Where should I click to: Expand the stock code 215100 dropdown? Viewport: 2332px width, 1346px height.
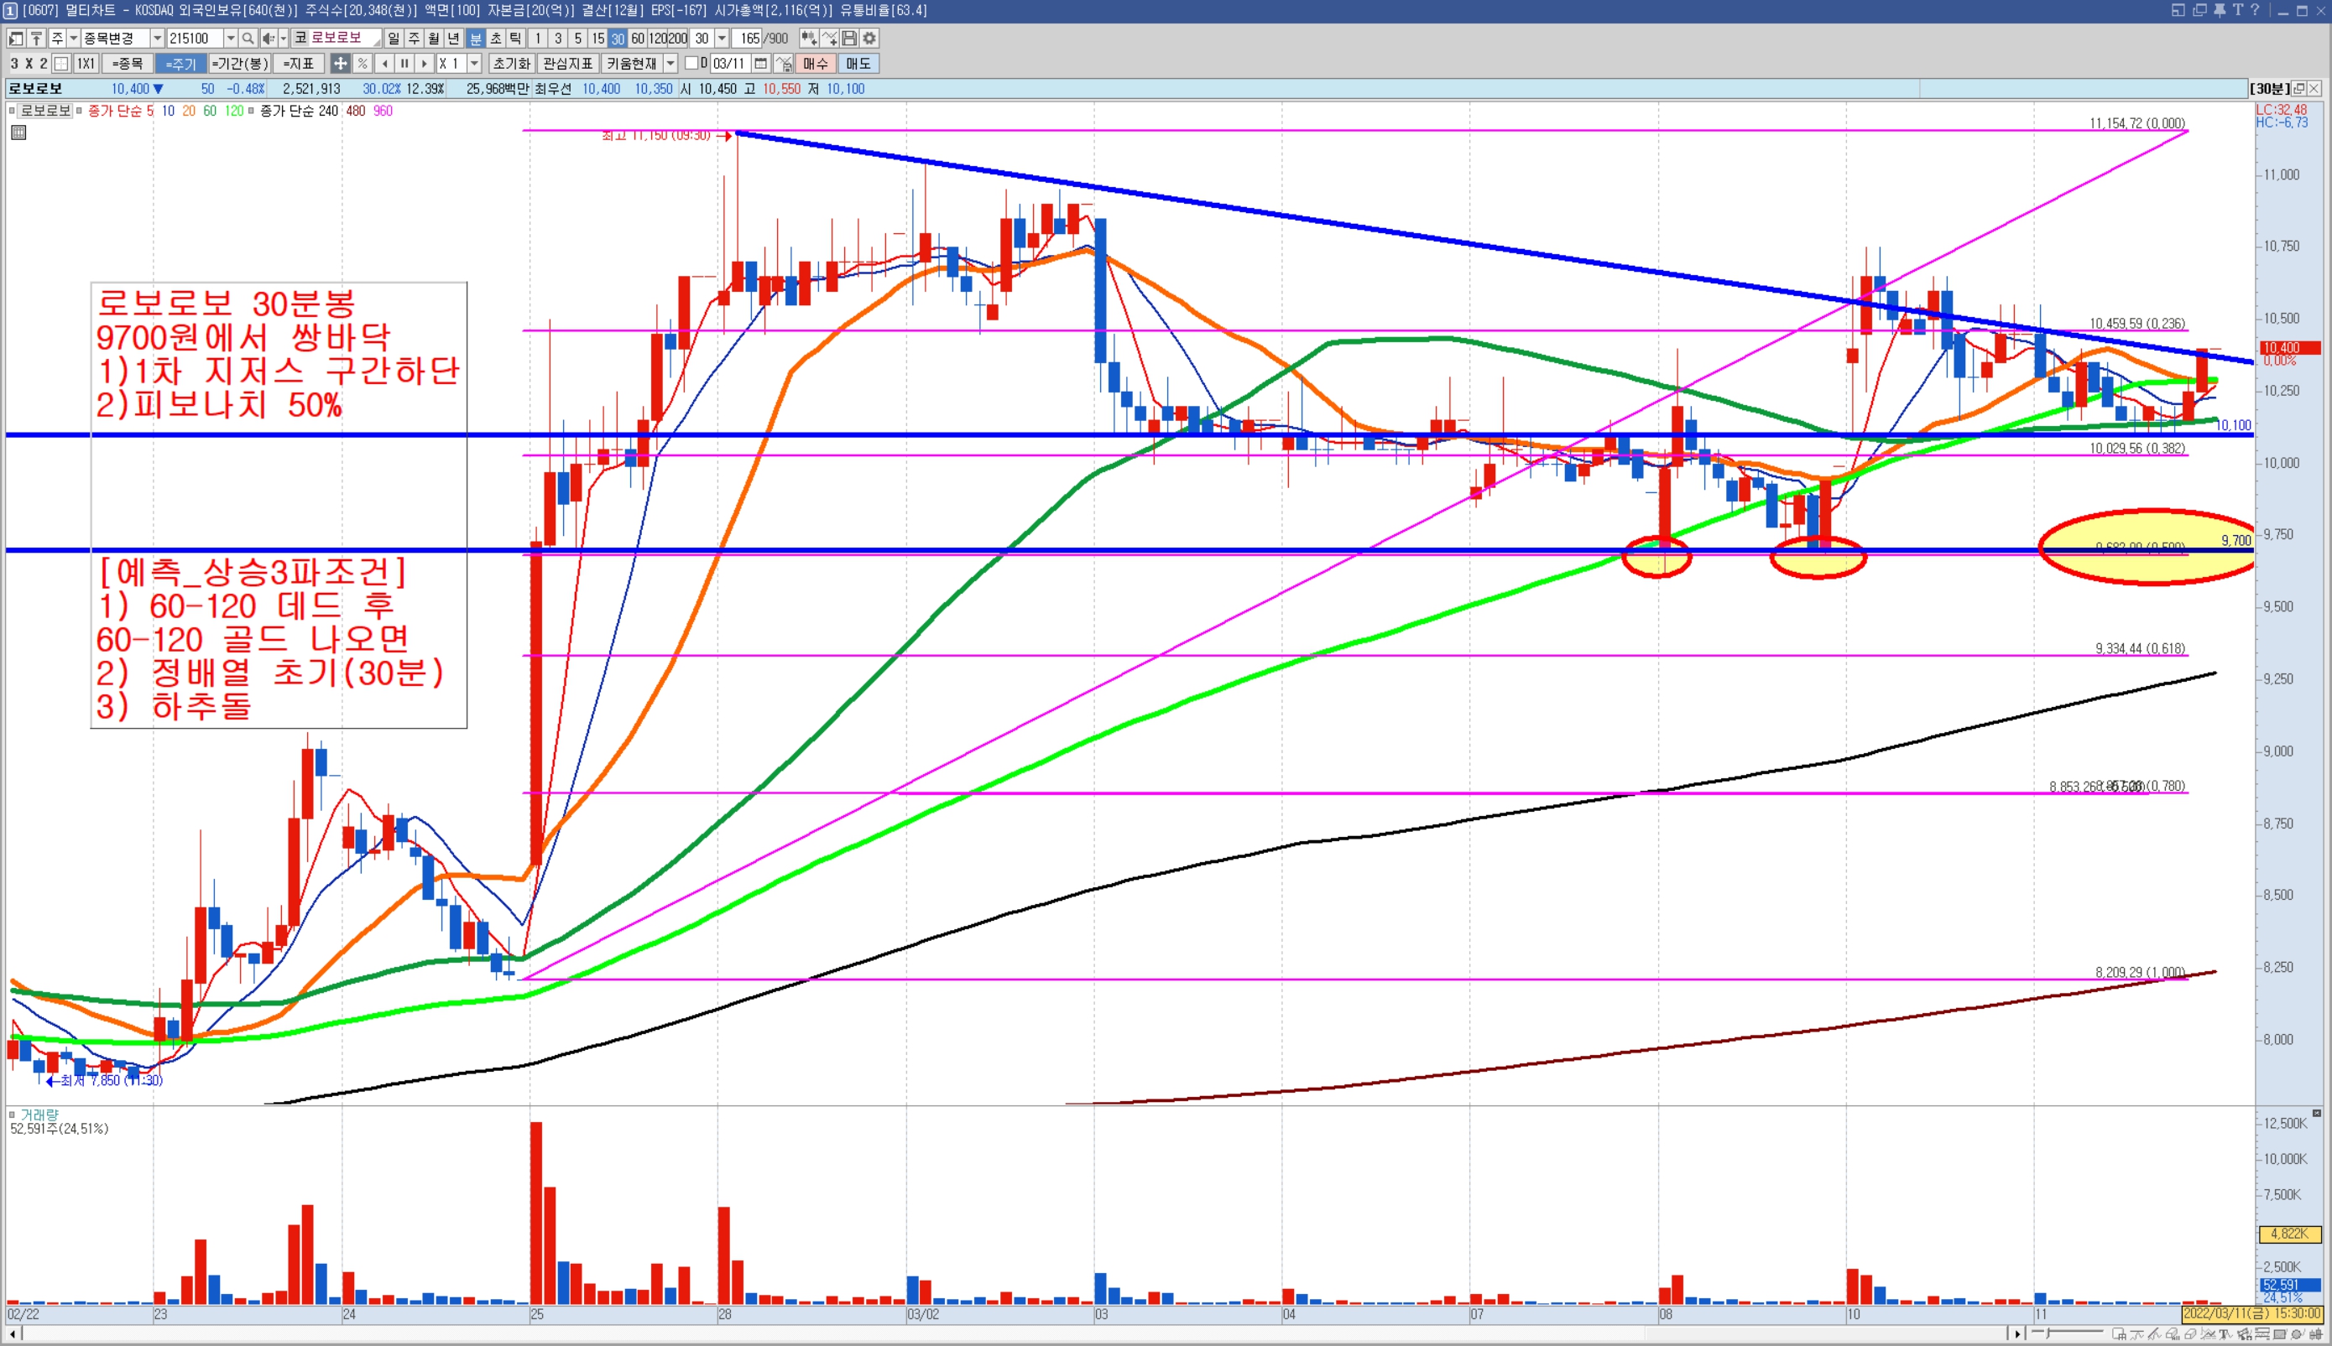(x=232, y=38)
